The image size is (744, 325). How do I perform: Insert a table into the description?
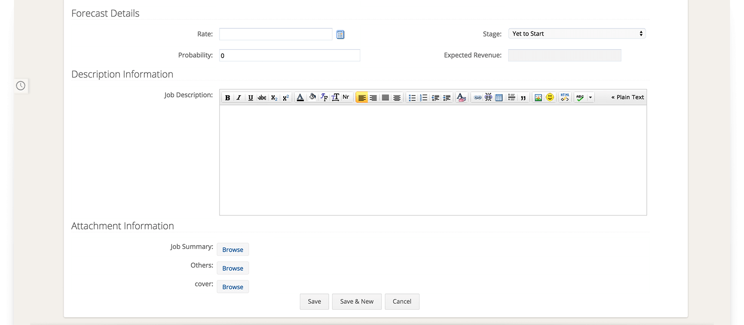point(499,97)
